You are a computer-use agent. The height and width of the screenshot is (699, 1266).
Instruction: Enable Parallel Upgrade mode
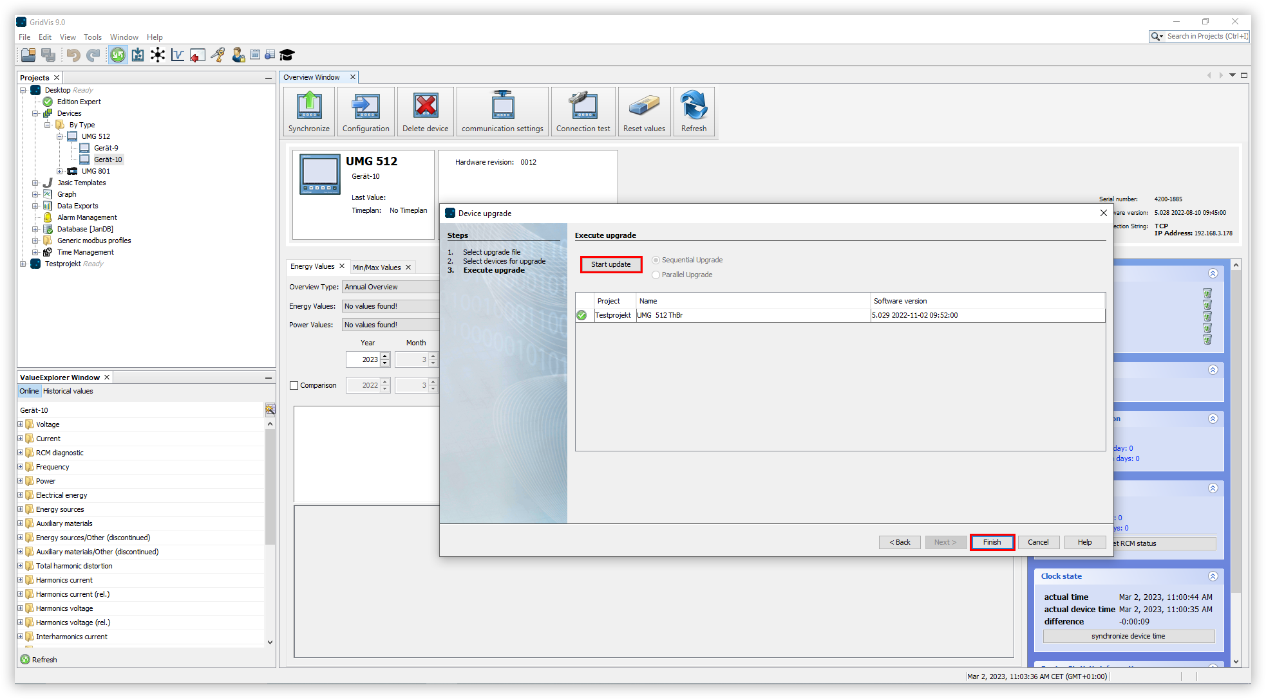(656, 275)
